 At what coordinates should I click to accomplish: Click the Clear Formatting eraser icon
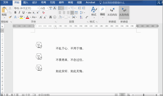44,13
